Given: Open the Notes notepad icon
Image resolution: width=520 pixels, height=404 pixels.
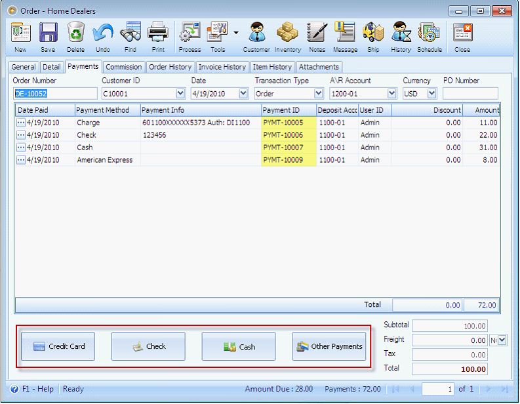Looking at the screenshot, I should 317,32.
